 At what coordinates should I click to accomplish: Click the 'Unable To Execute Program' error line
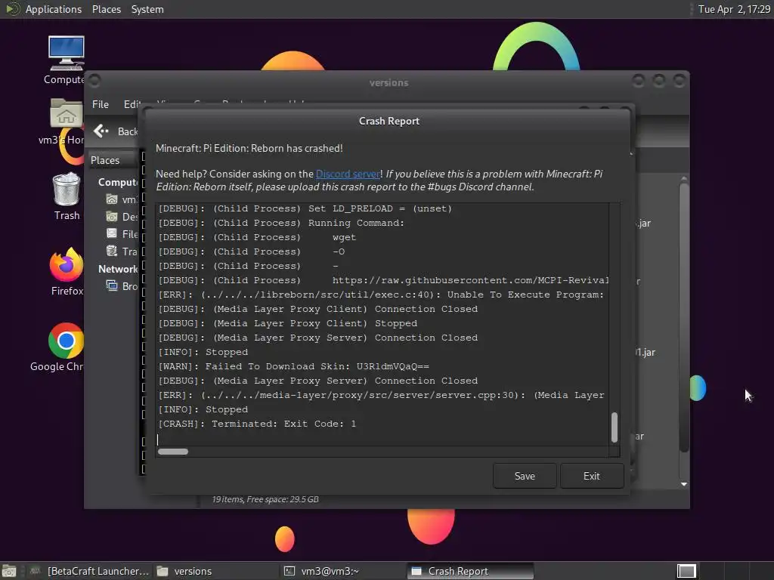tap(381, 295)
